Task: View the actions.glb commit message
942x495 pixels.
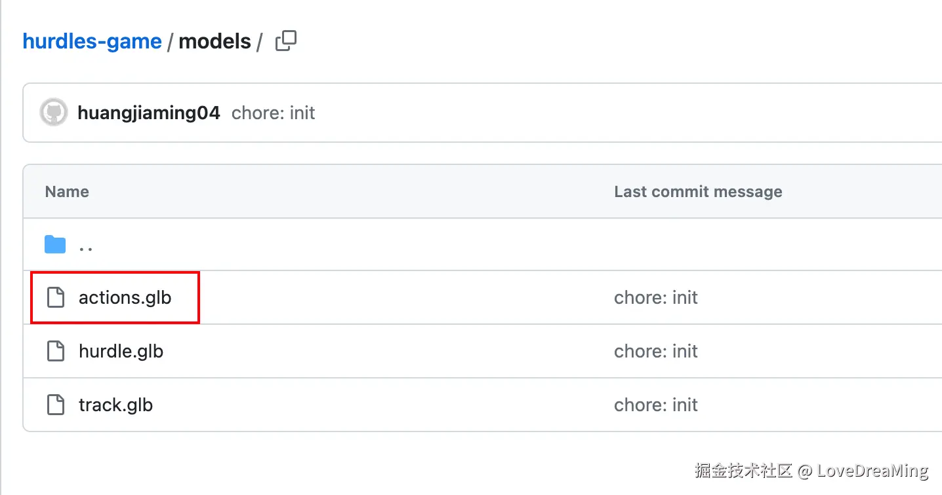Action: [x=655, y=297]
